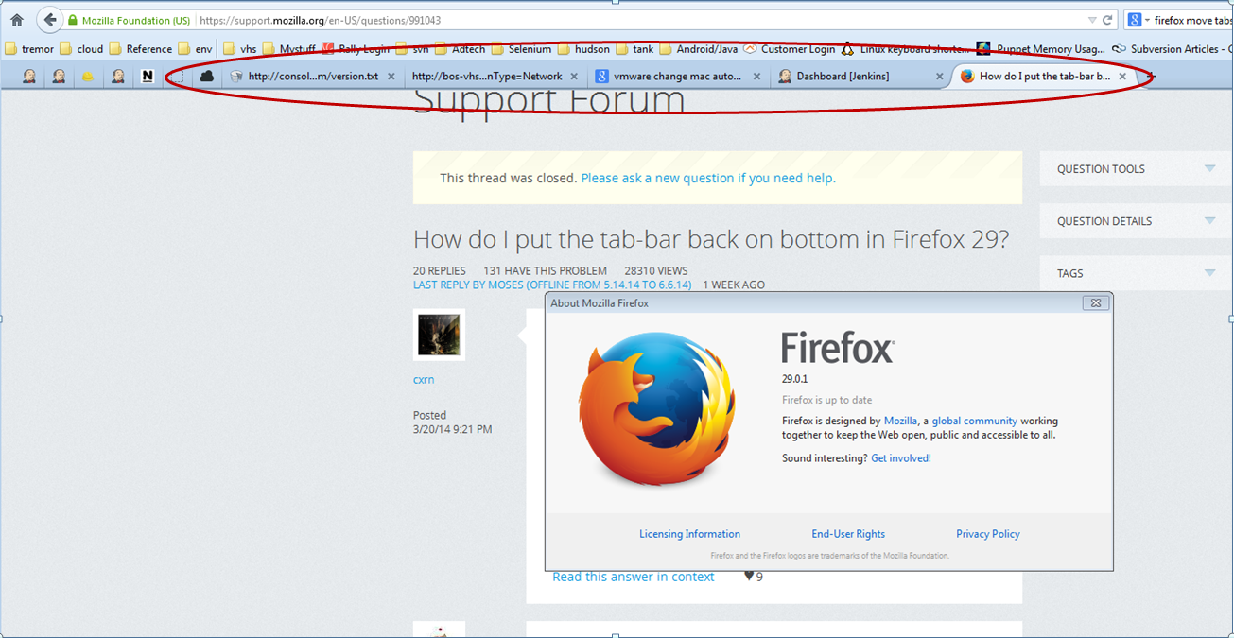Screen dimensions: 1234x638
Task: Open the Subversion Articles bookmark
Action: (1173, 49)
